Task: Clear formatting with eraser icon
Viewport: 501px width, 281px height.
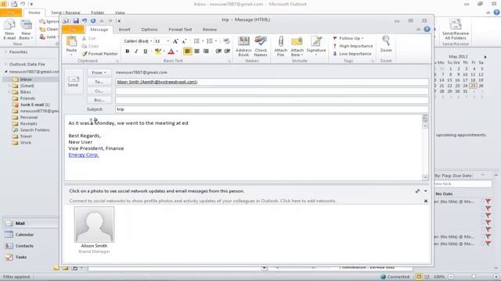Action: (226, 41)
